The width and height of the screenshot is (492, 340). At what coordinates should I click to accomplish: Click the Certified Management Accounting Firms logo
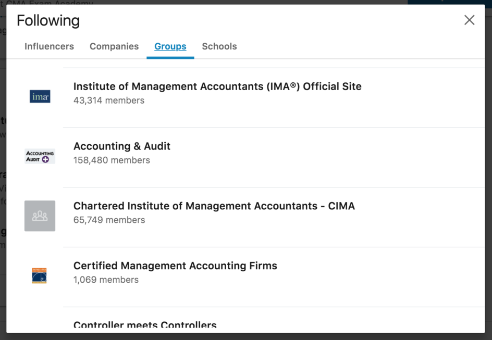[x=40, y=275]
